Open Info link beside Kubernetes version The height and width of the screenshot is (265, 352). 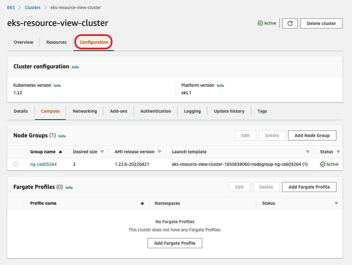[x=57, y=86]
